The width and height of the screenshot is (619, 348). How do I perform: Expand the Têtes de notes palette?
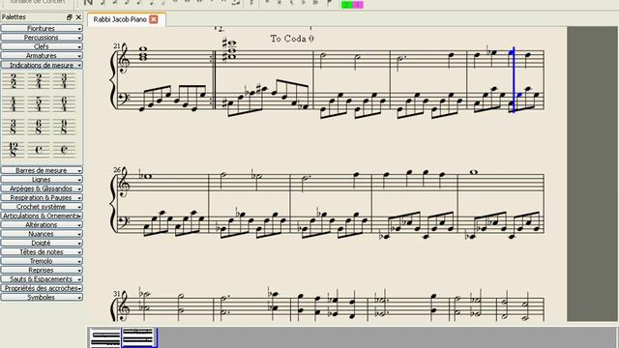pyautogui.click(x=42, y=252)
